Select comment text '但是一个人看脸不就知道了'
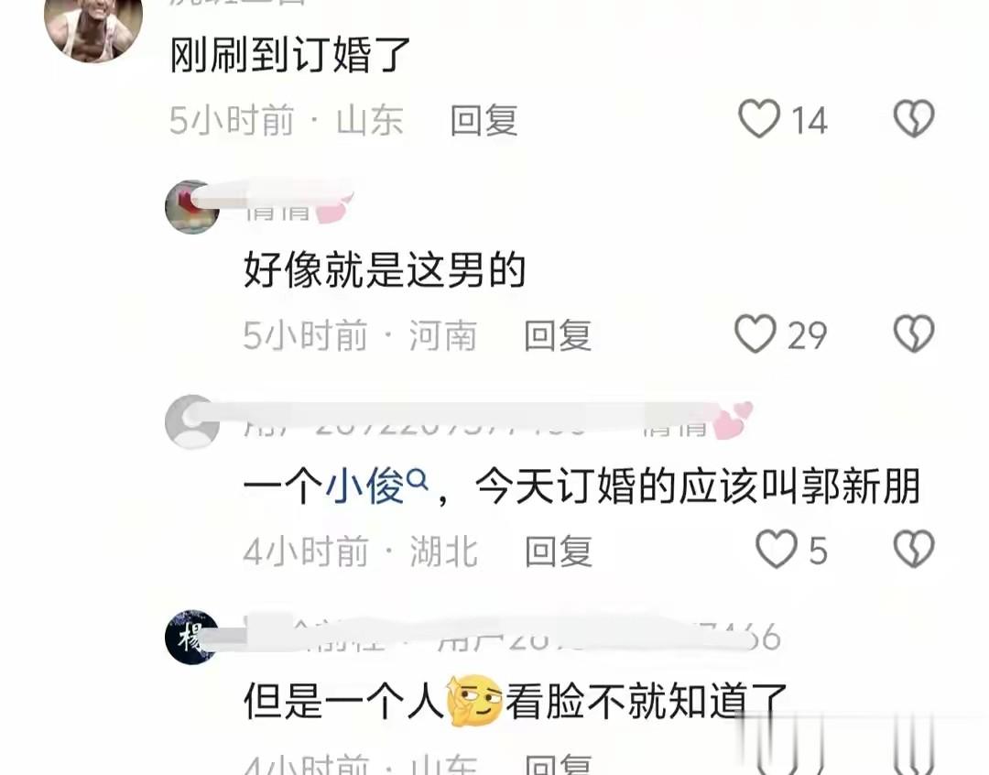Screen dimensions: 989x775 516,701
